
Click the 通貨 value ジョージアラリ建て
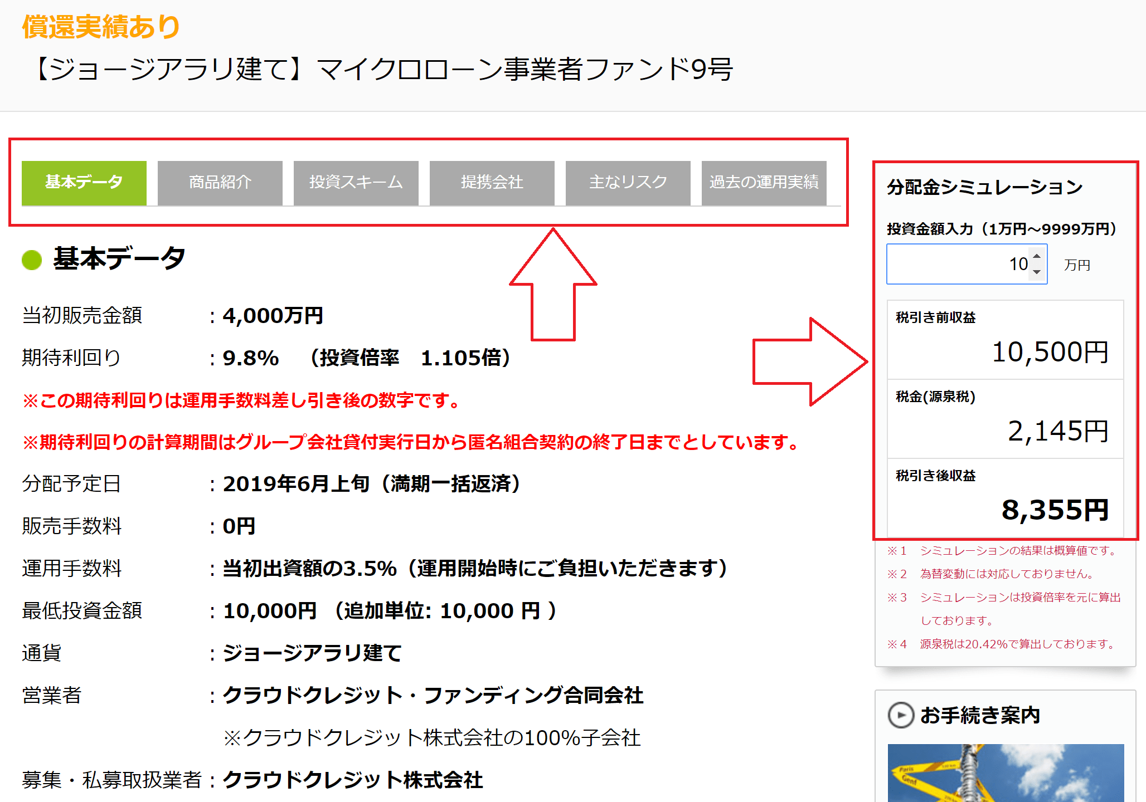click(312, 653)
